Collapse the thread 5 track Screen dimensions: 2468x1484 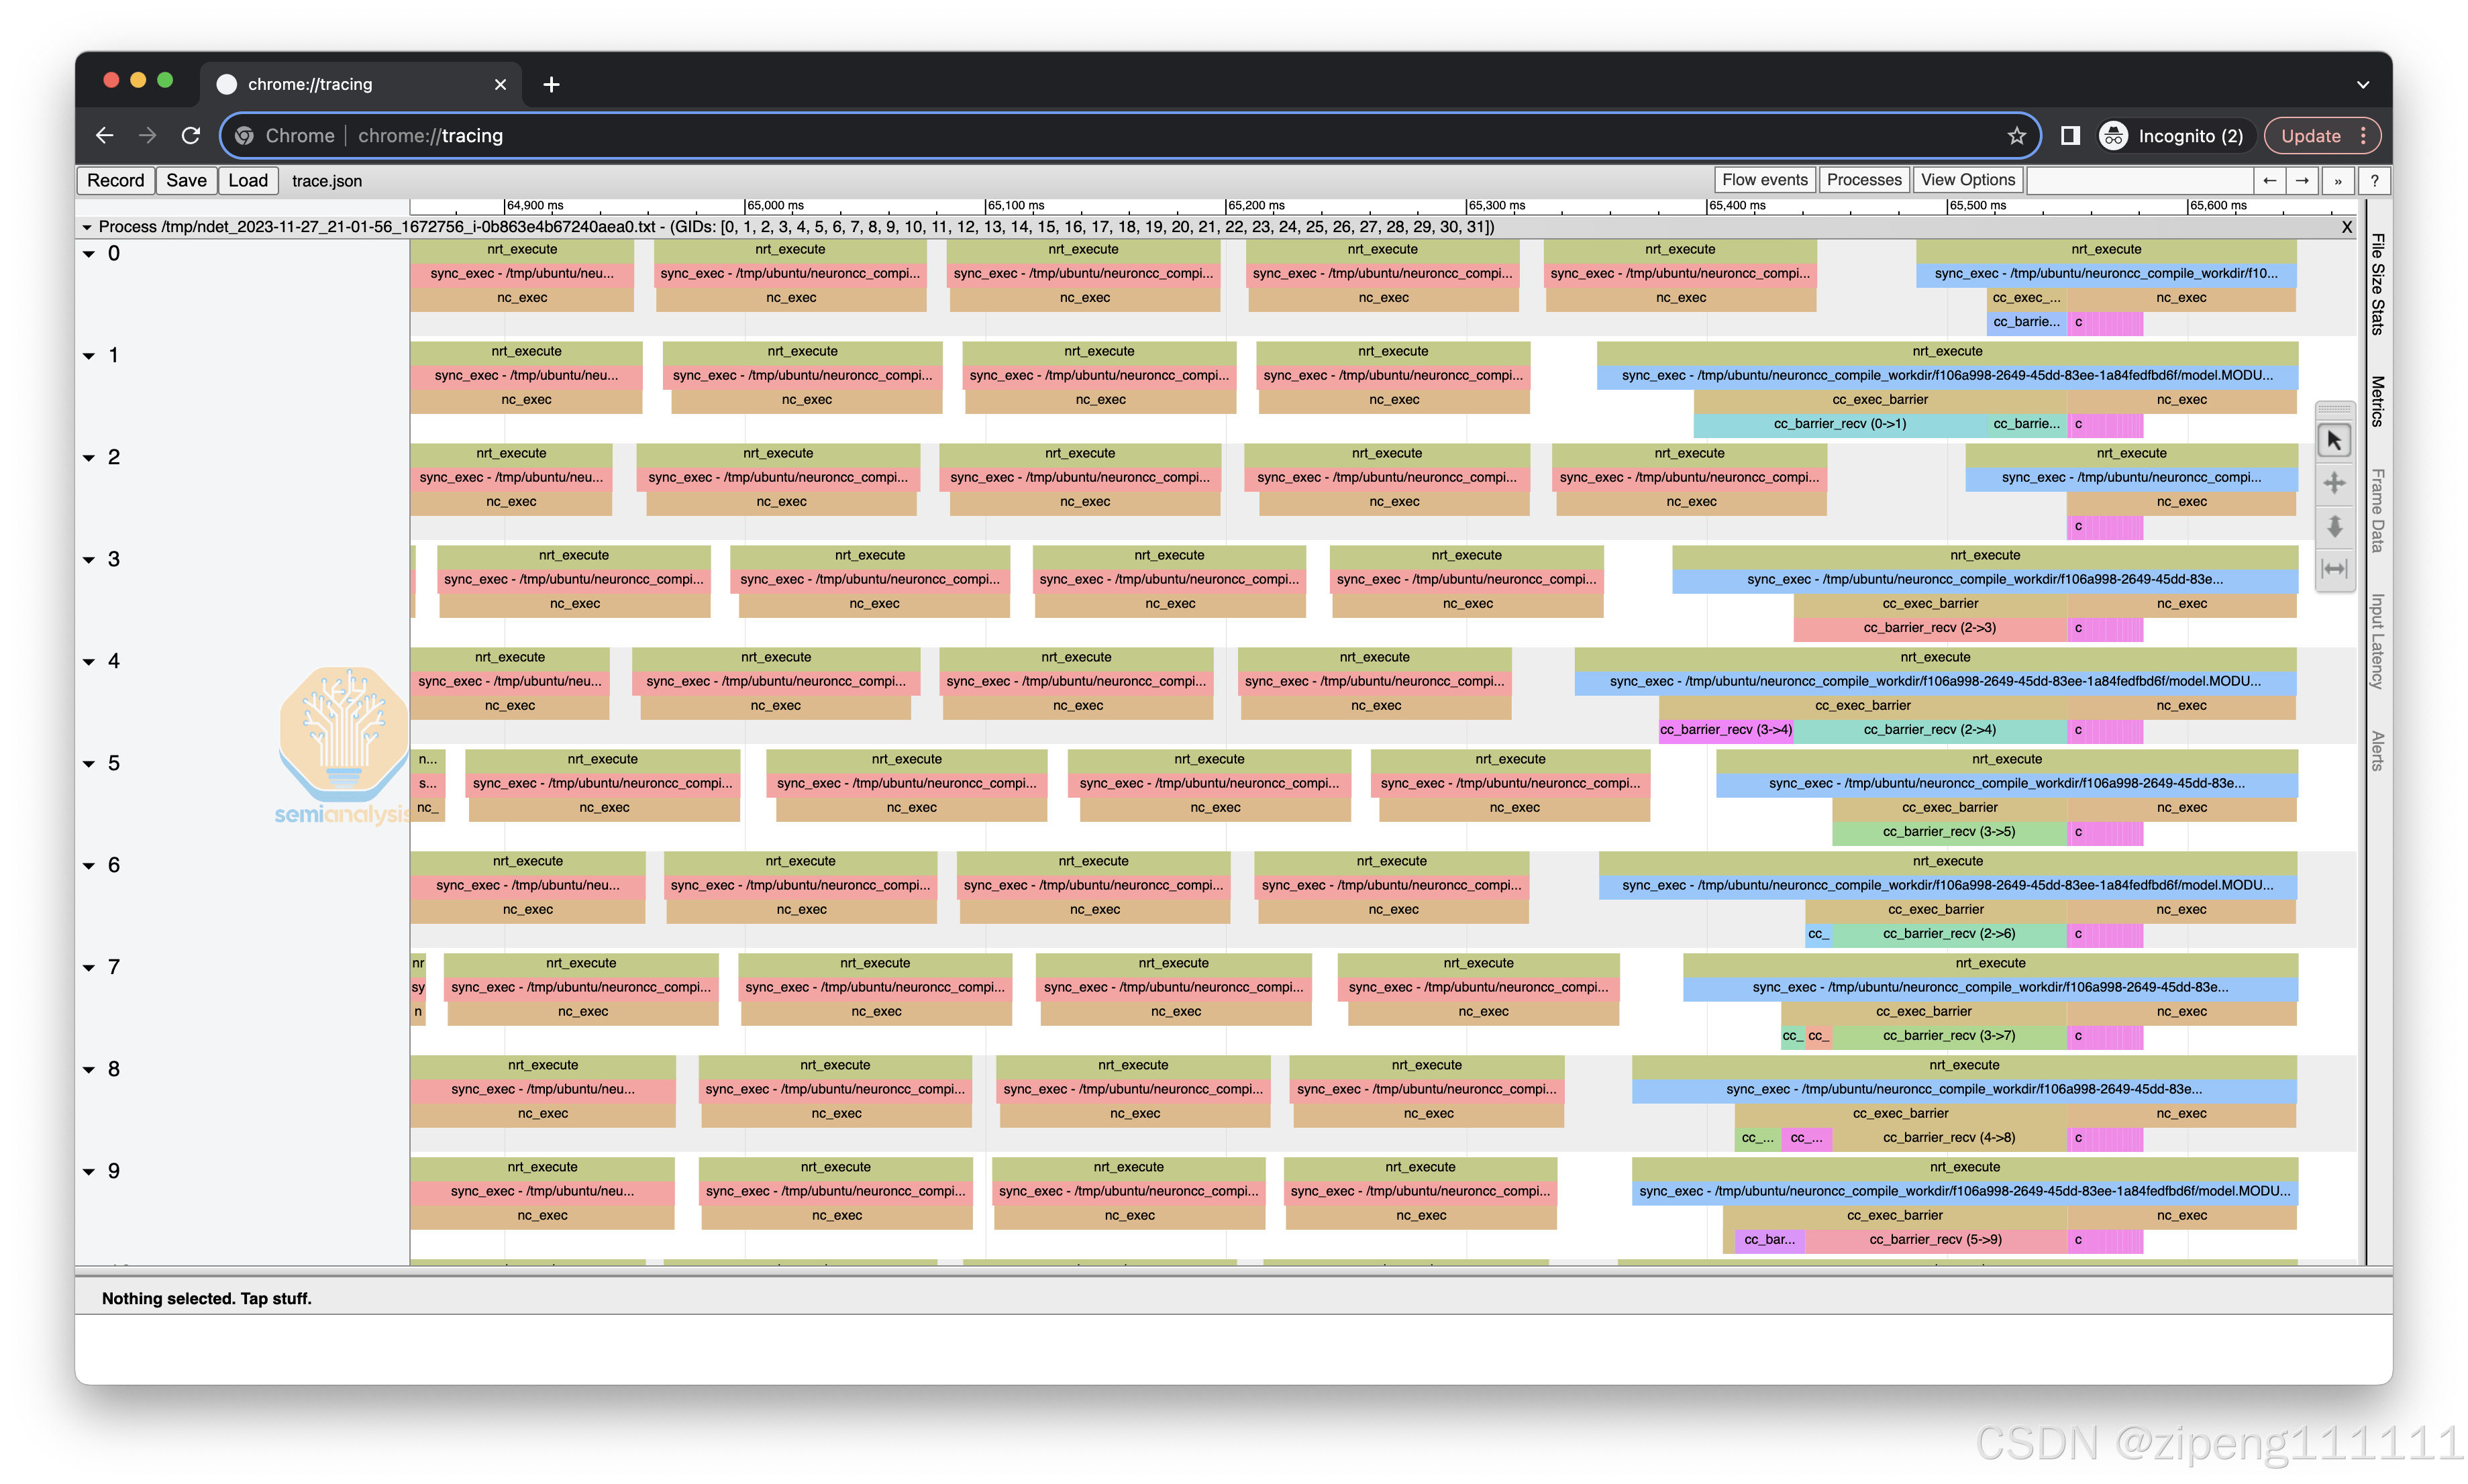pos(89,764)
